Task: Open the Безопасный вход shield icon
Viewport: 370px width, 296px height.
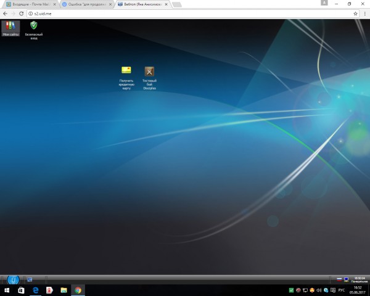Action: [x=34, y=30]
